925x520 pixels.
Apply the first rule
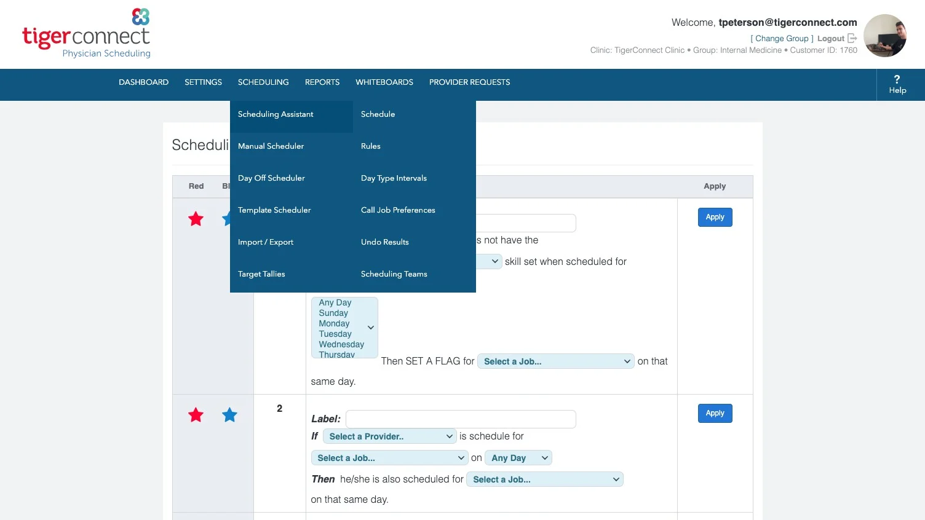[715, 217]
